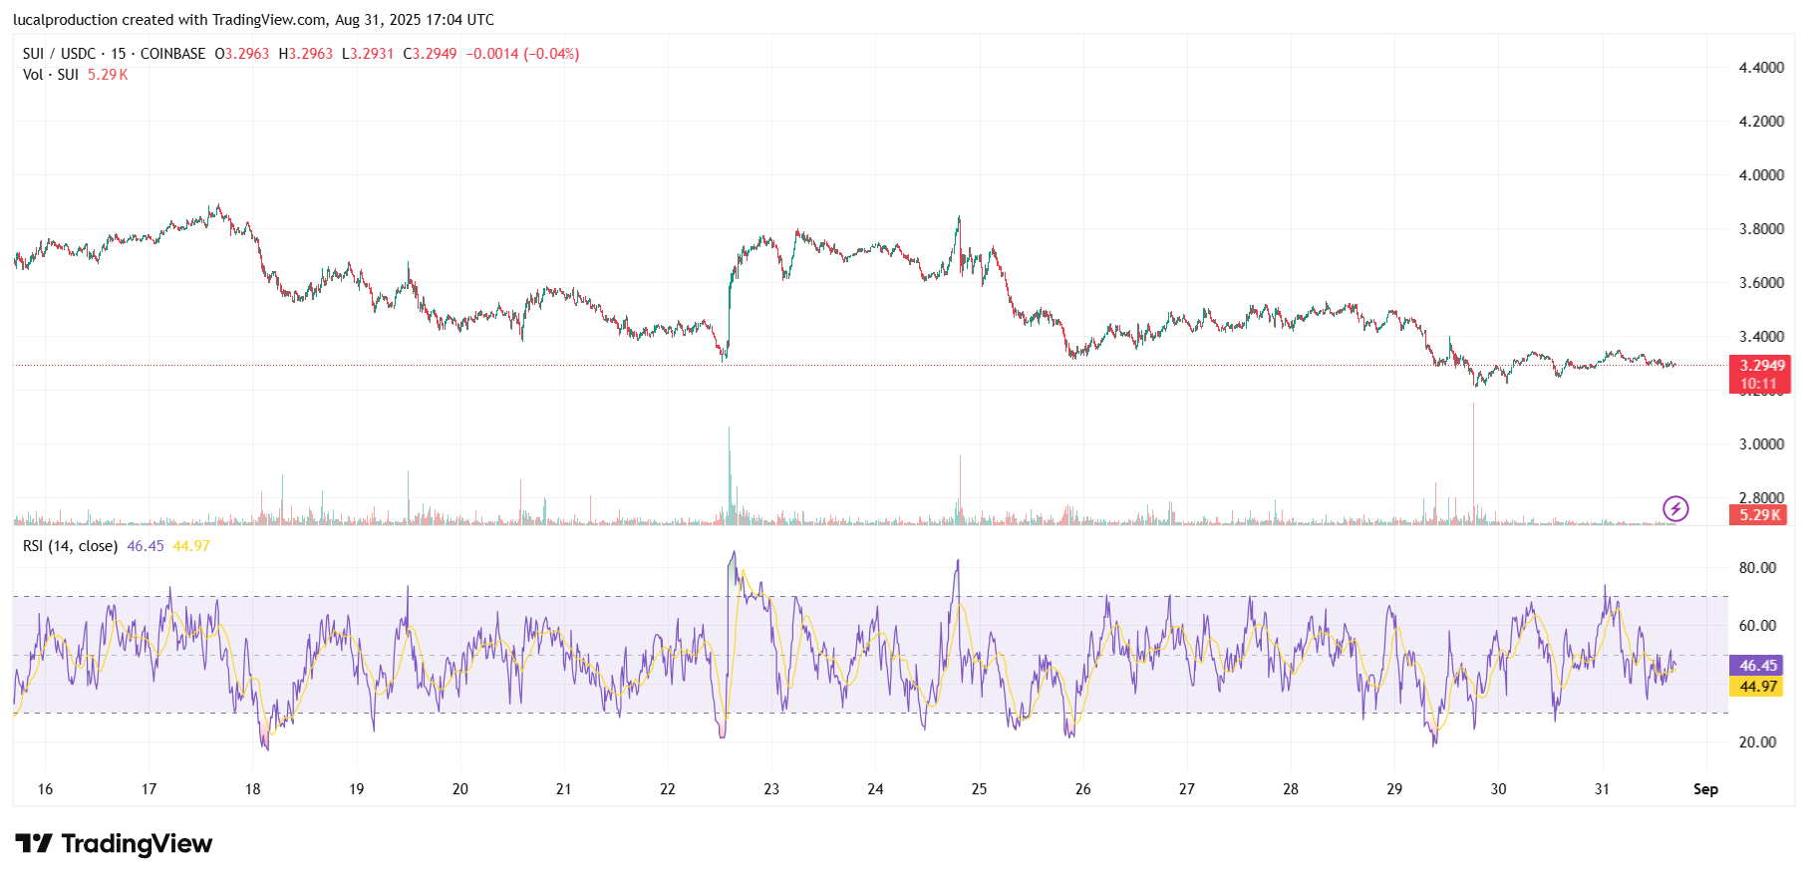Click the 4.2000 price axis label
This screenshot has height=881, width=1808.
pyautogui.click(x=1761, y=122)
